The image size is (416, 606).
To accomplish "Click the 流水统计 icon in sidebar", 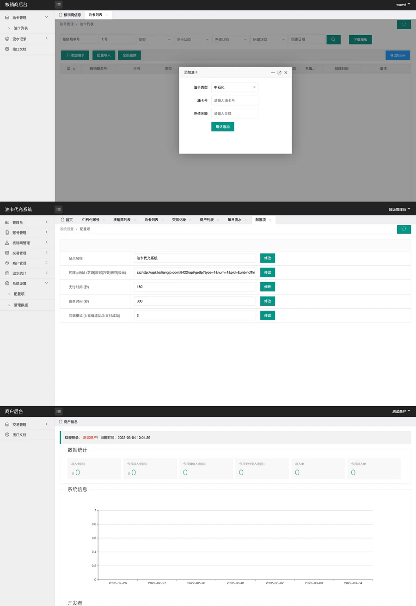I will point(7,273).
